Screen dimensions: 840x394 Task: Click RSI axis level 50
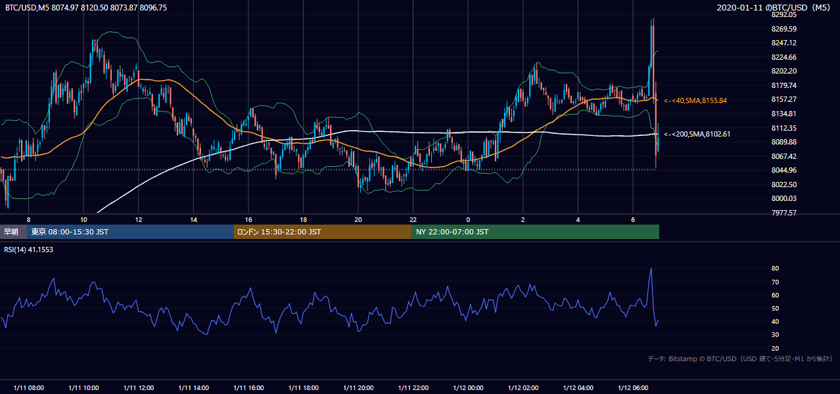tap(775, 308)
